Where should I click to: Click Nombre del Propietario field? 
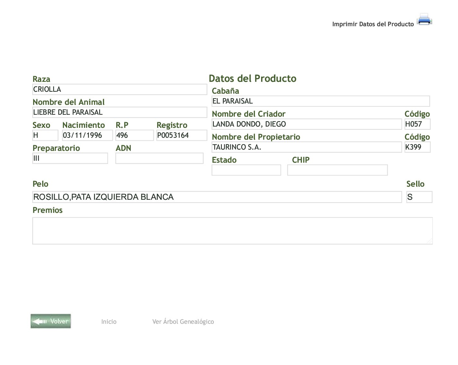pyautogui.click(x=307, y=147)
